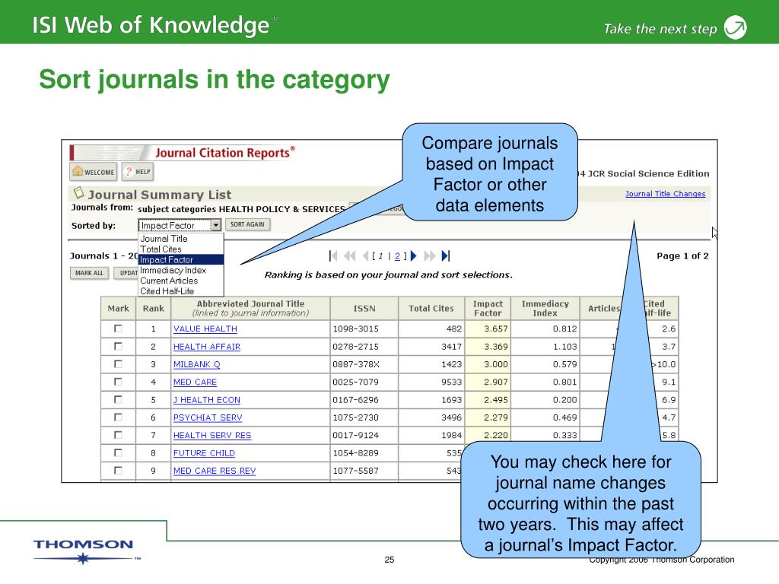Choose highlighted Impact Factor sort option
This screenshot has width=779, height=584.
(181, 260)
